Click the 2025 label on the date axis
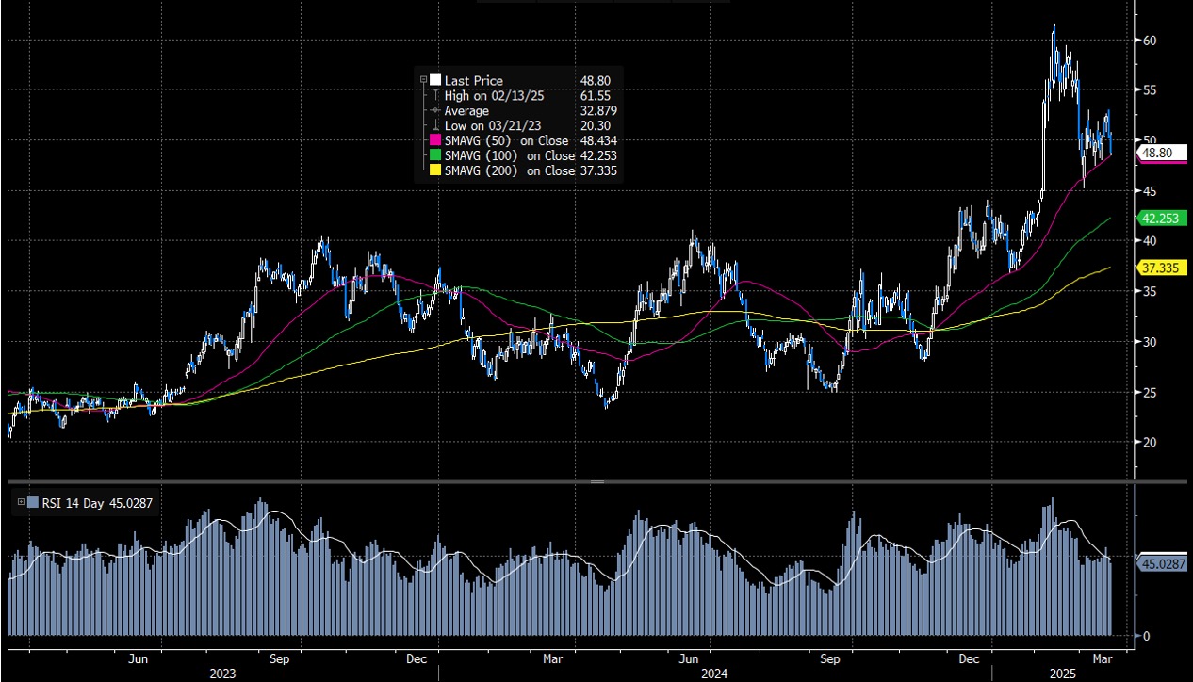This screenshot has height=682, width=1193. (x=1062, y=674)
